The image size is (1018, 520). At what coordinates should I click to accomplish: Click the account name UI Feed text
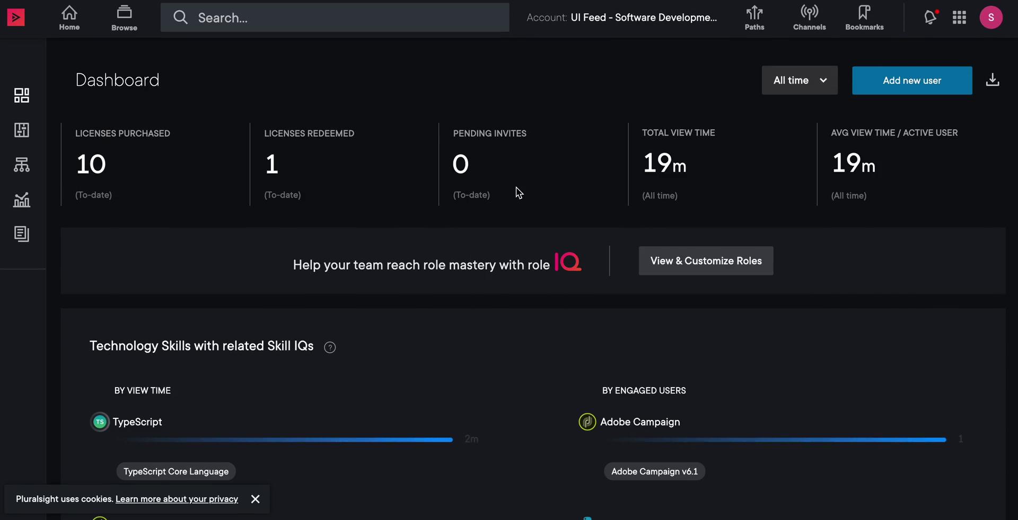pyautogui.click(x=644, y=17)
